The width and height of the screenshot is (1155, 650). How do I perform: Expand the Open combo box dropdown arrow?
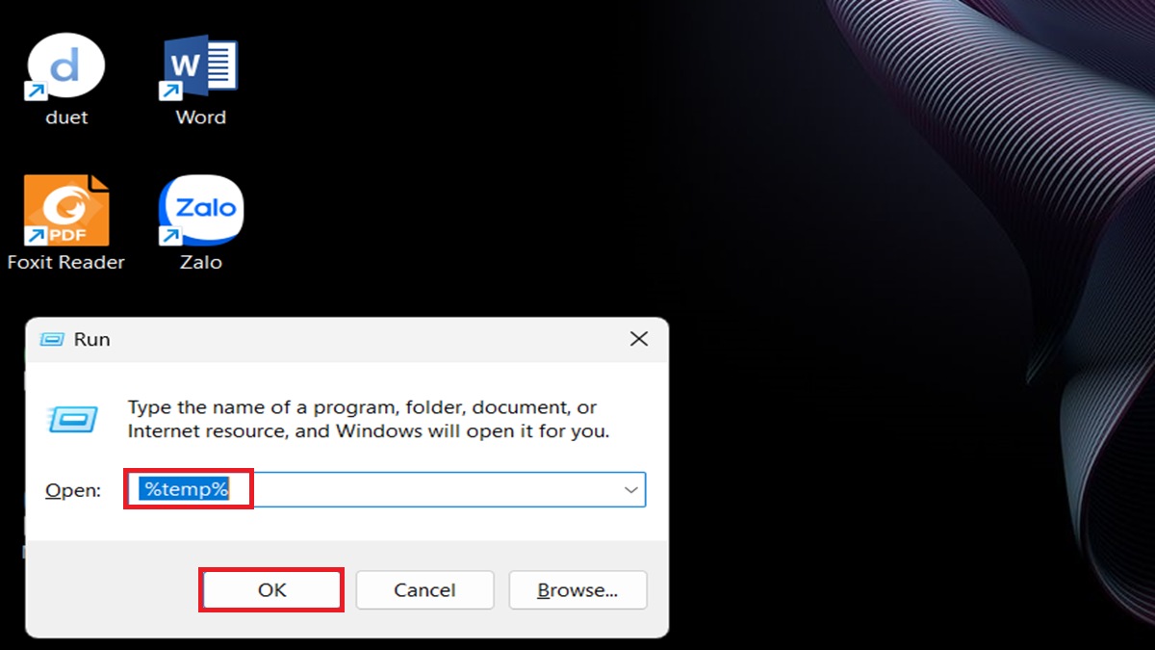(631, 490)
